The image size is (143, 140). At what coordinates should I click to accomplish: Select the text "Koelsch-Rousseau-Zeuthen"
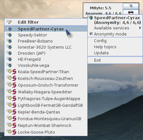pyautogui.click(x=45, y=79)
